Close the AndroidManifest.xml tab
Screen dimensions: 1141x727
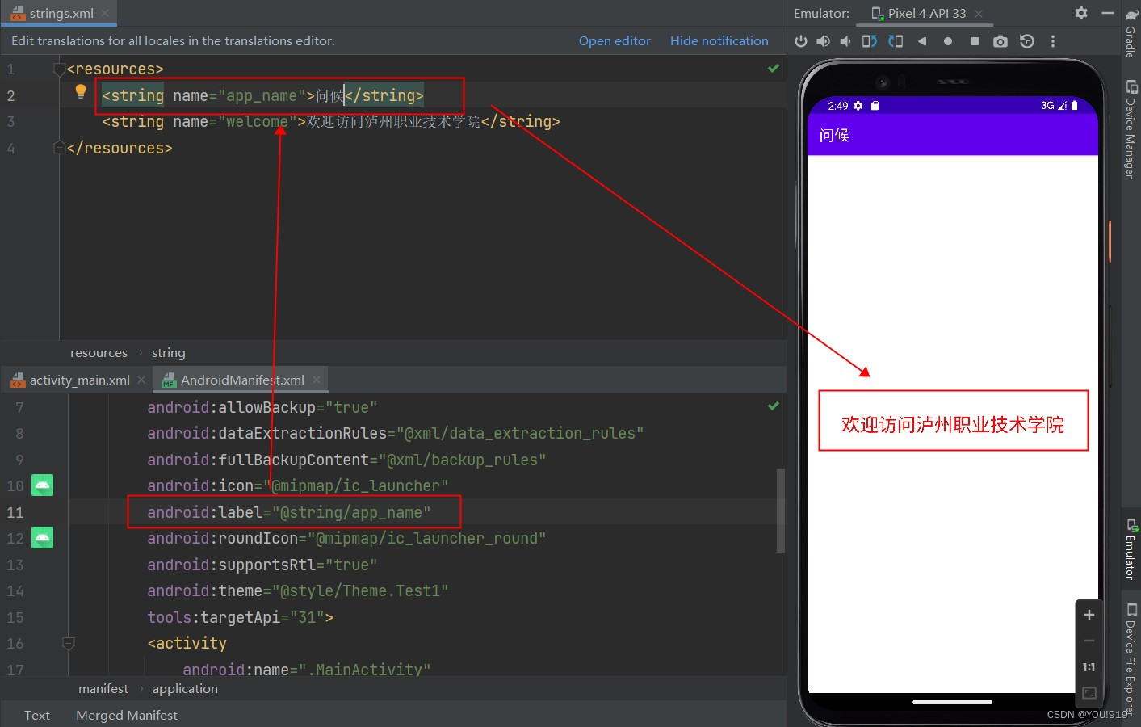(x=317, y=380)
